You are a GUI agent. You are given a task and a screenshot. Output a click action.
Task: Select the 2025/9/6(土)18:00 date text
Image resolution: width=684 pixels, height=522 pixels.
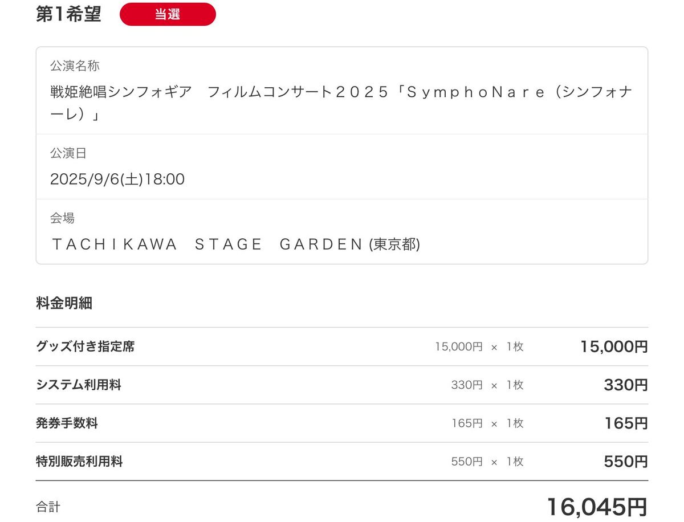[x=117, y=180]
